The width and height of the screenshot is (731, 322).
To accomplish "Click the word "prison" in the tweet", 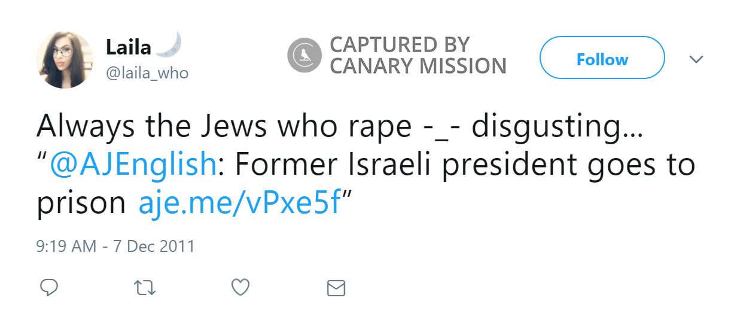I will click(81, 204).
